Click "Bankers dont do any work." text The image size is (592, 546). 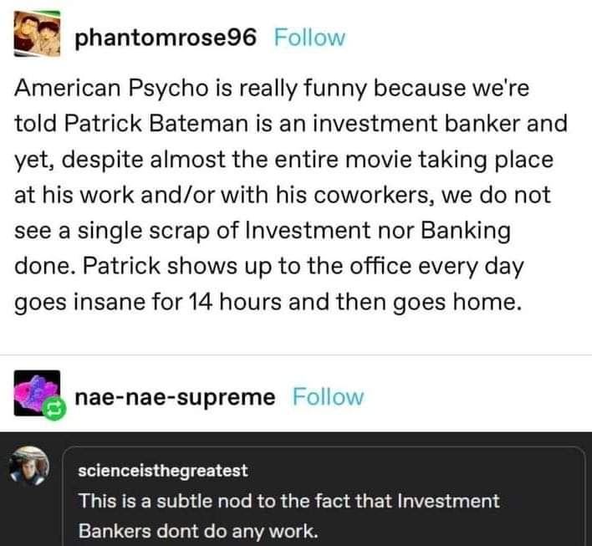[197, 531]
